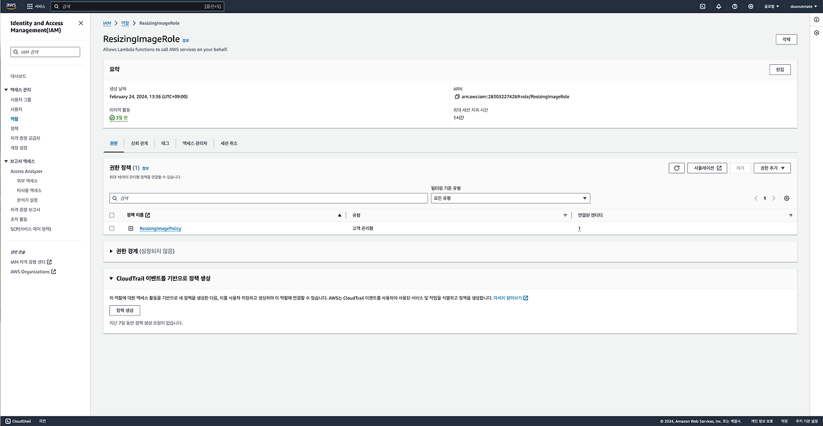Open 사용자 in the sidebar
The width and height of the screenshot is (823, 426).
17,109
